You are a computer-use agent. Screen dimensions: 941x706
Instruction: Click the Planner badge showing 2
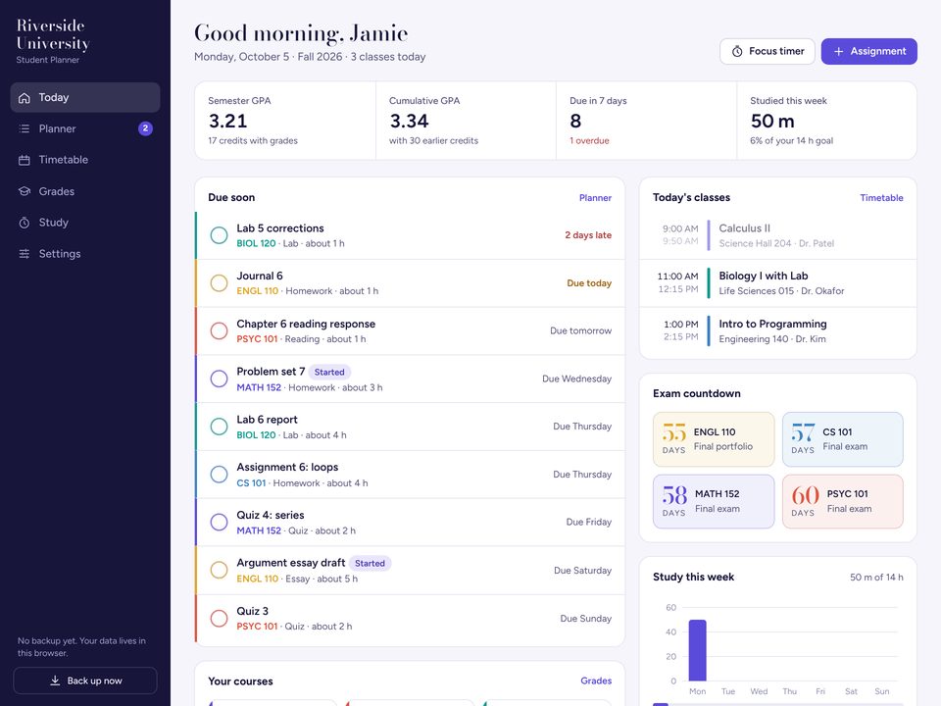tap(145, 128)
